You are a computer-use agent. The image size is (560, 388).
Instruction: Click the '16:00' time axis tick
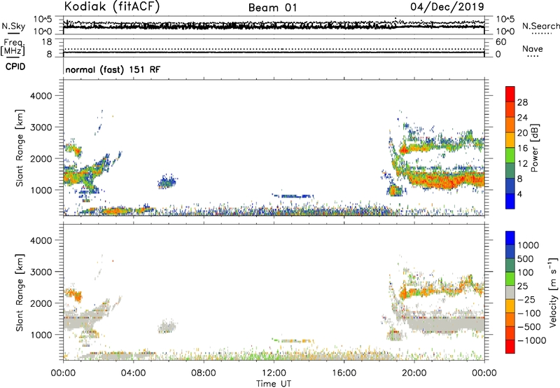(x=344, y=373)
